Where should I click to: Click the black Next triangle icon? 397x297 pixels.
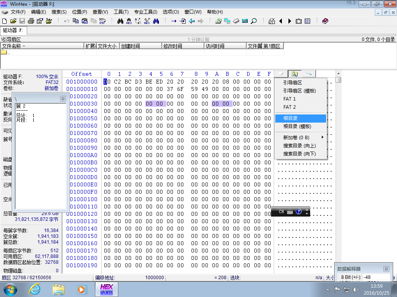290,21
